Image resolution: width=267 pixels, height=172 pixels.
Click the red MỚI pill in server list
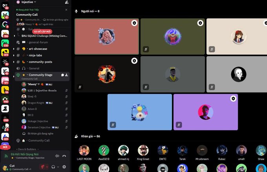5,147
